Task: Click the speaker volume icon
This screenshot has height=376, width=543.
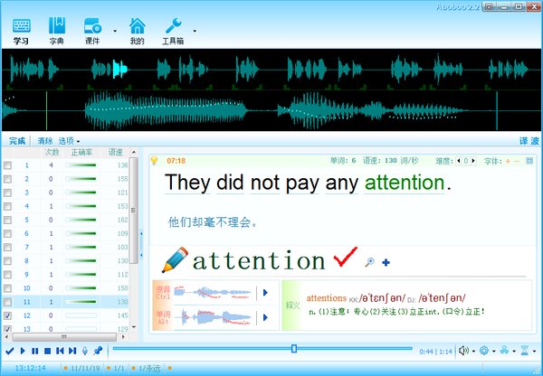Action: [463, 351]
